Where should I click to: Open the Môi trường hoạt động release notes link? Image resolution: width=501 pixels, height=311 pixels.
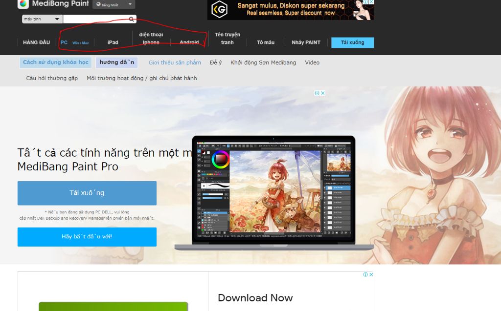click(x=141, y=78)
